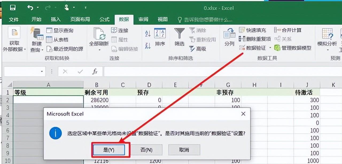Click 属性 in connections group

(120, 40)
